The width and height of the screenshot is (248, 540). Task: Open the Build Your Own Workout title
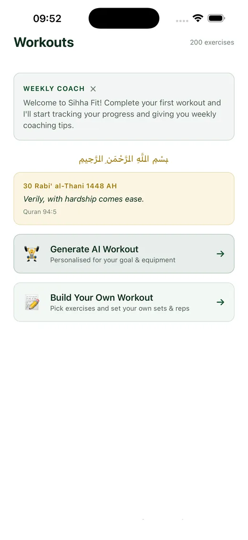click(x=102, y=297)
